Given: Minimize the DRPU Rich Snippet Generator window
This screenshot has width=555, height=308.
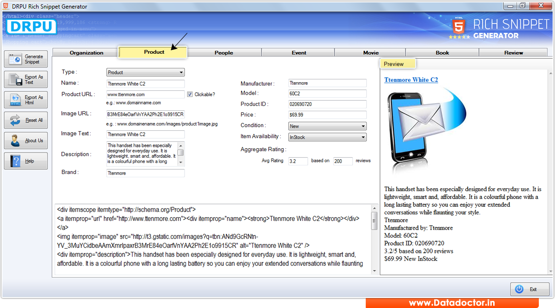Looking at the screenshot, I should point(510,6).
